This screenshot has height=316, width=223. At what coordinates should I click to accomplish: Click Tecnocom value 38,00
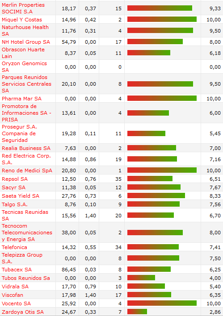(69, 233)
